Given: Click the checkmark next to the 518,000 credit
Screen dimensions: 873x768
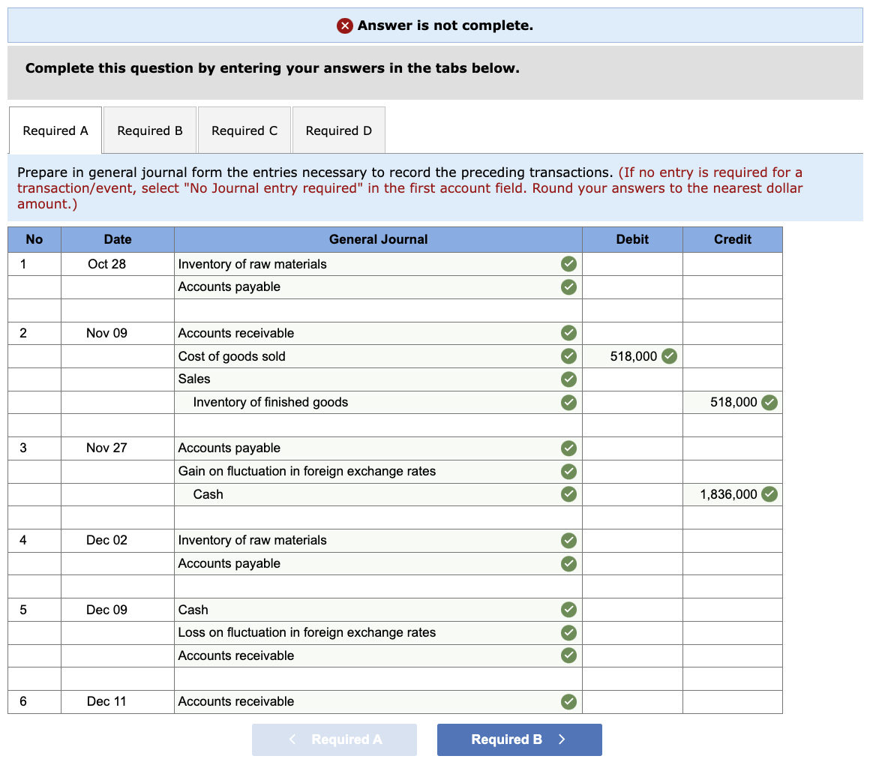Looking at the screenshot, I should click(x=769, y=402).
